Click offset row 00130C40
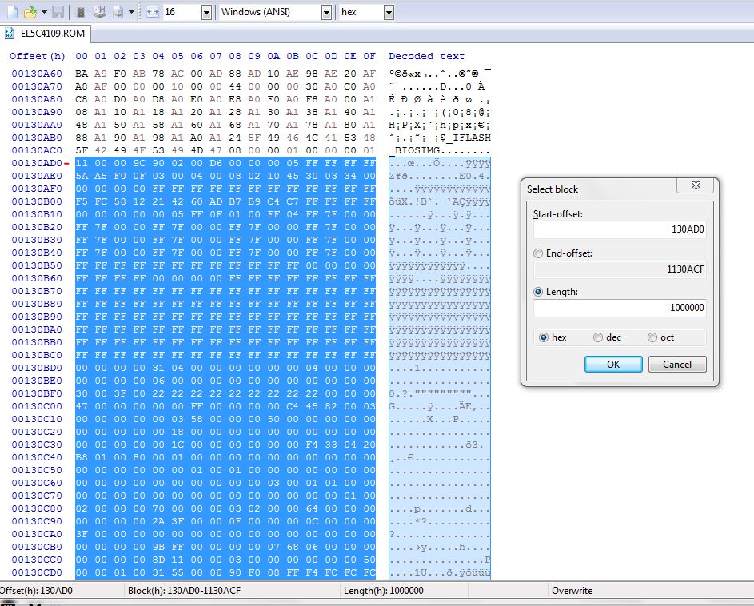 point(37,457)
